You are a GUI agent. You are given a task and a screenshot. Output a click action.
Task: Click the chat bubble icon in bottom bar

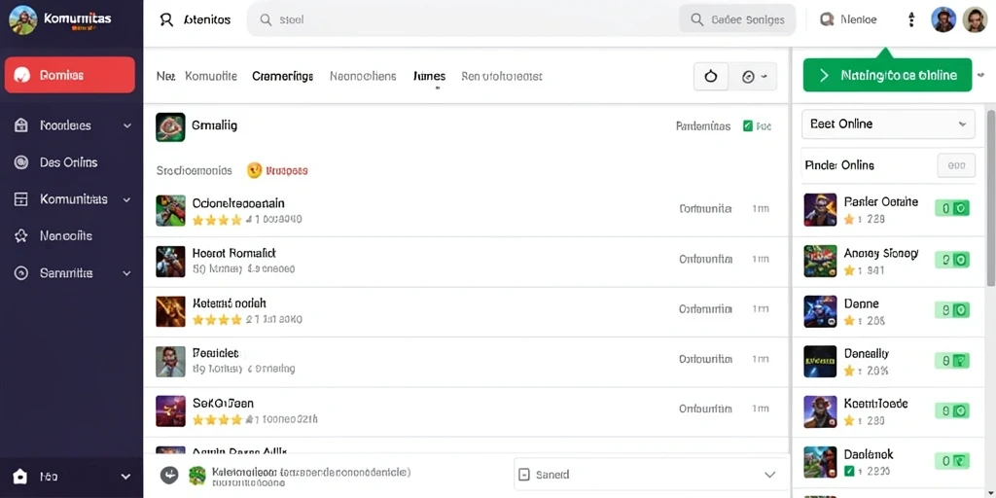click(169, 475)
